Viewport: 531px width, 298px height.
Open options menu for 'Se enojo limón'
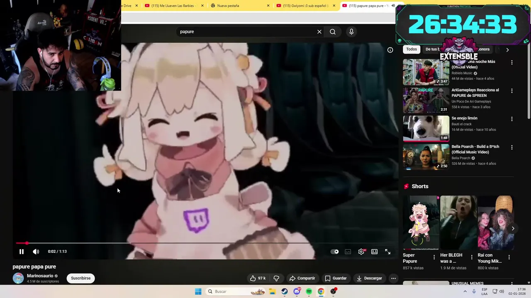coord(512,119)
